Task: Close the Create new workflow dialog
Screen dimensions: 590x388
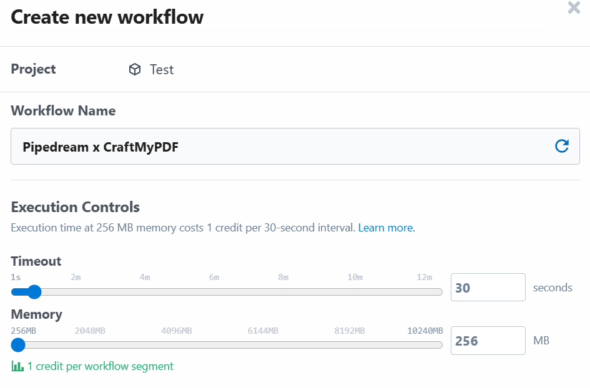Action: pyautogui.click(x=574, y=8)
